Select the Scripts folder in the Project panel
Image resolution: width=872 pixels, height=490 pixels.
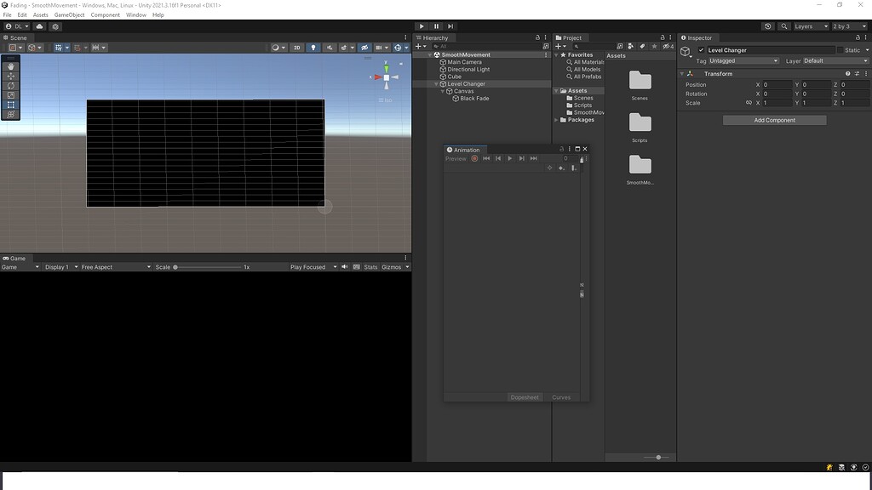pos(581,105)
